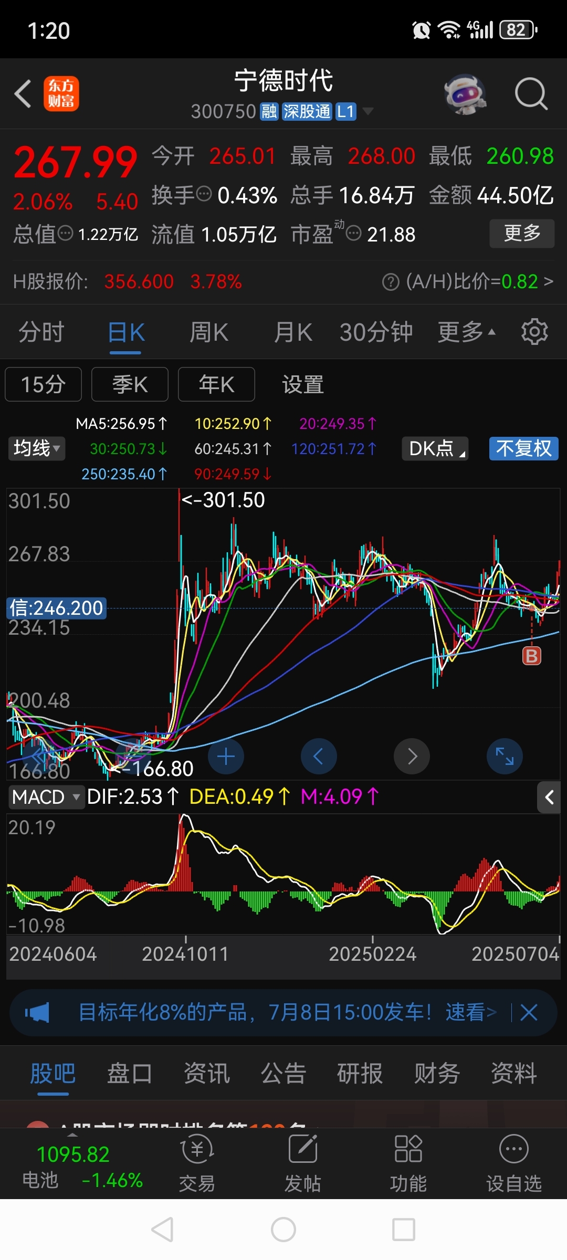Open 电池 sector index 1095.82
Image resolution: width=567 pixels, height=1260 pixels.
pyautogui.click(x=82, y=1167)
